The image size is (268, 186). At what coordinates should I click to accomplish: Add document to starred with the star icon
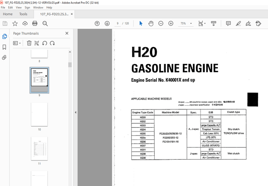click(x=15, y=23)
